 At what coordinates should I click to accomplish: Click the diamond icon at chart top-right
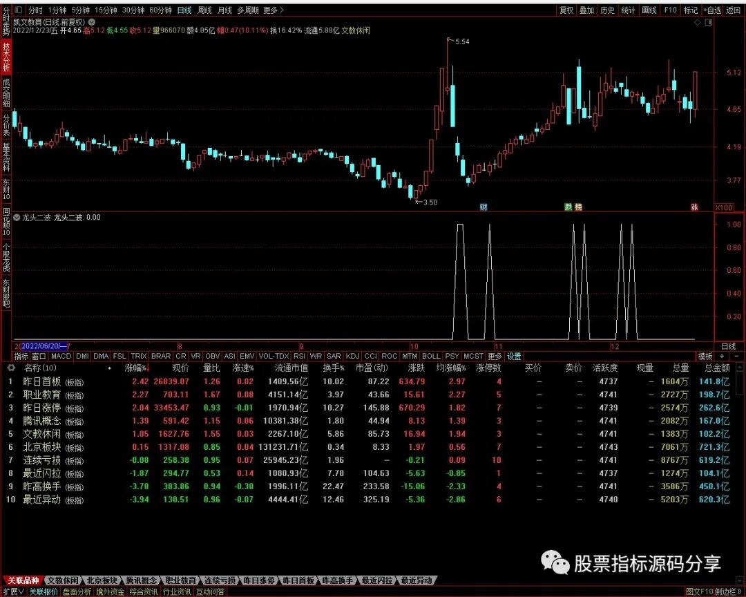click(698, 22)
